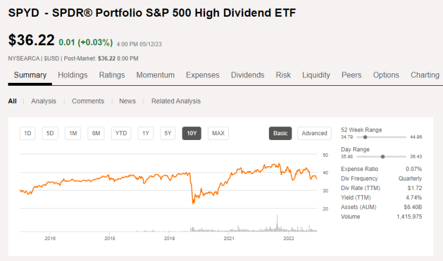443x261 pixels.
Task: Go to the Expenses tab
Action: pyautogui.click(x=203, y=75)
